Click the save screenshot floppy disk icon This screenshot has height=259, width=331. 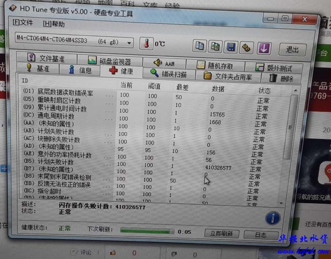pos(231,47)
